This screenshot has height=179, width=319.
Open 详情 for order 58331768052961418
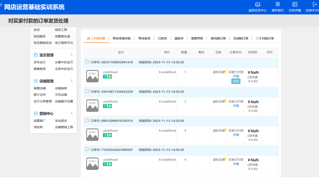click(x=236, y=76)
